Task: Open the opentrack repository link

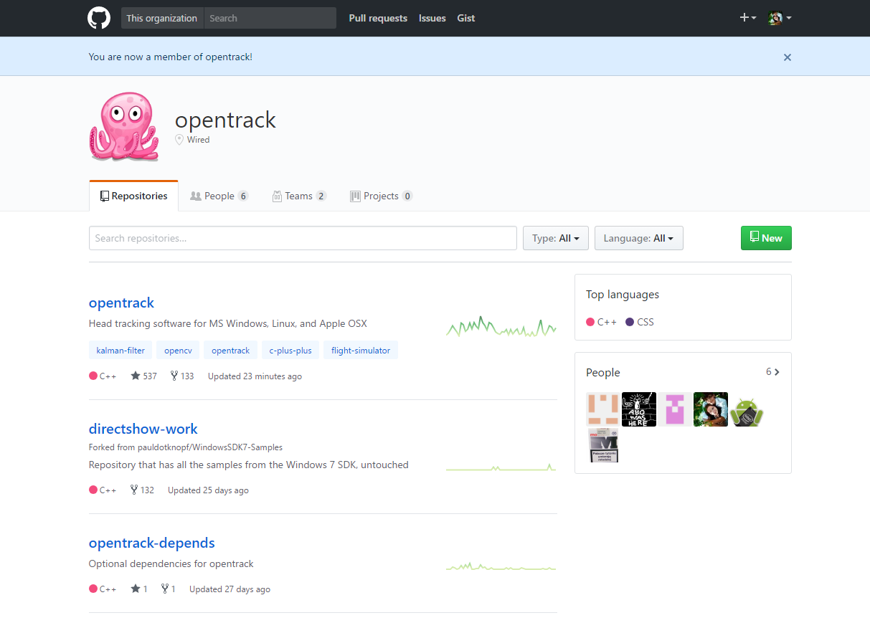Action: click(121, 303)
